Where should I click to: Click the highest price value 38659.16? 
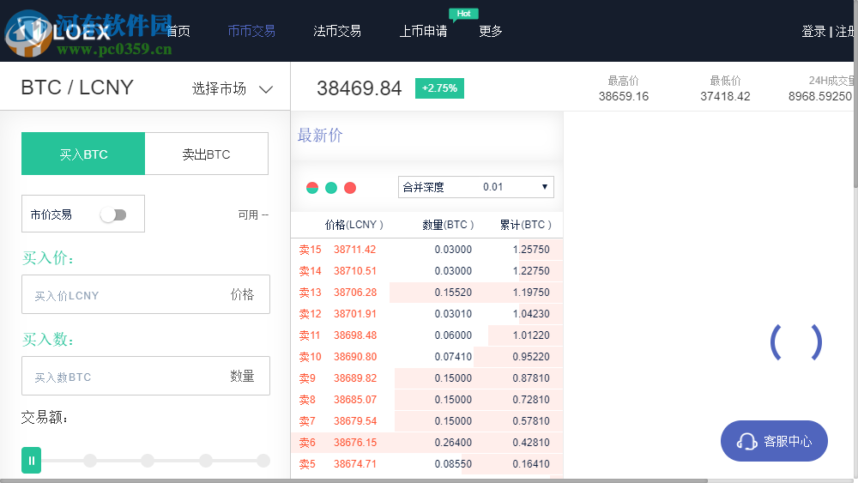(623, 96)
